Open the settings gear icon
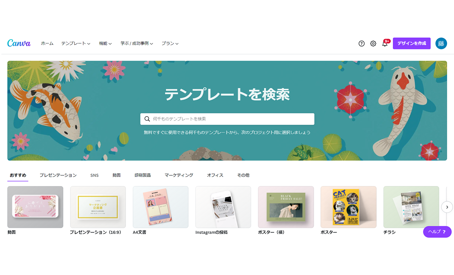The width and height of the screenshot is (454, 275). pyautogui.click(x=373, y=44)
